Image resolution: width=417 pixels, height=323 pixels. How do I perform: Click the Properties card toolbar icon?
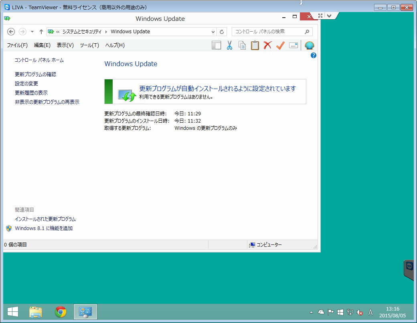pos(294,45)
